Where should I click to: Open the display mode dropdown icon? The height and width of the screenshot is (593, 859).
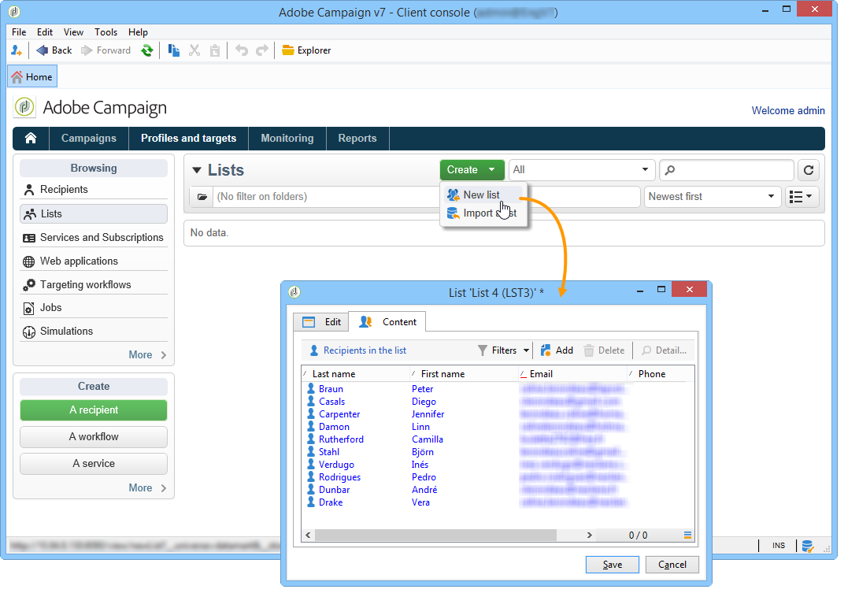[x=802, y=196]
